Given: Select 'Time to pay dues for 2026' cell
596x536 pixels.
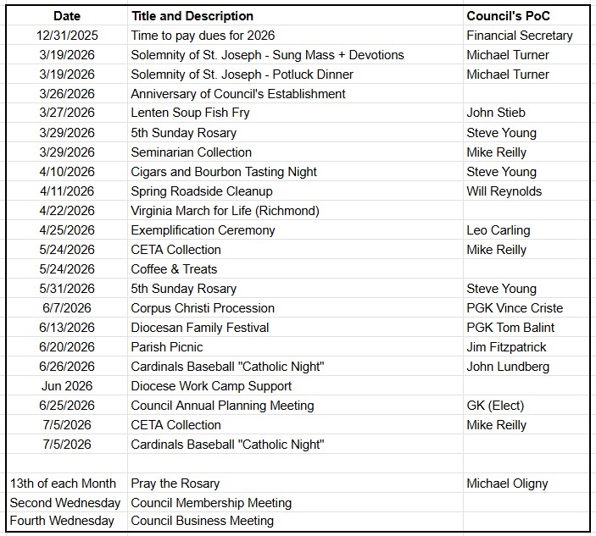Looking at the screenshot, I should tap(203, 36).
